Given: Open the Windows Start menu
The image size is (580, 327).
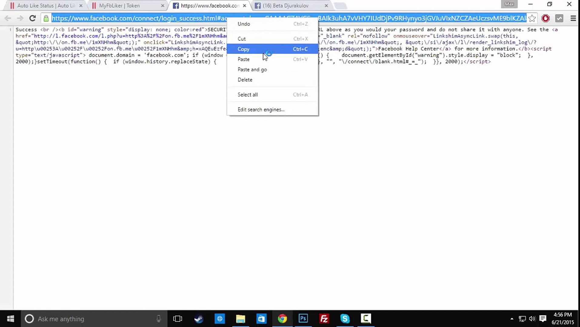Looking at the screenshot, I should (x=10, y=319).
